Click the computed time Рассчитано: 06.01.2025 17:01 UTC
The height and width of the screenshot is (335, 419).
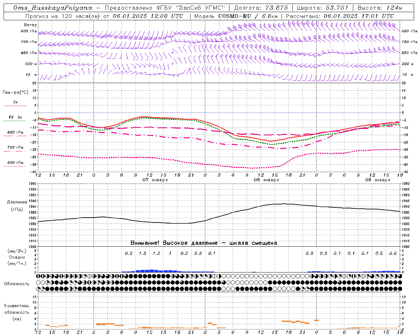tap(340, 16)
